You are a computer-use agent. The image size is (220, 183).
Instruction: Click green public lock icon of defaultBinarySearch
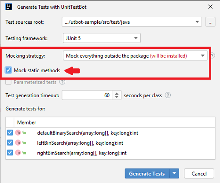[x=24, y=133]
